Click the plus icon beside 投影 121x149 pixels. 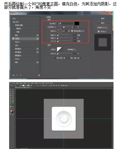click(x=38, y=62)
